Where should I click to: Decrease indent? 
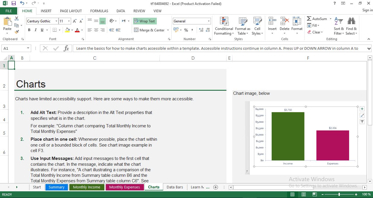(112, 30)
